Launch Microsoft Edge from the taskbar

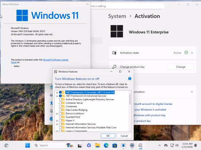pos(106,145)
